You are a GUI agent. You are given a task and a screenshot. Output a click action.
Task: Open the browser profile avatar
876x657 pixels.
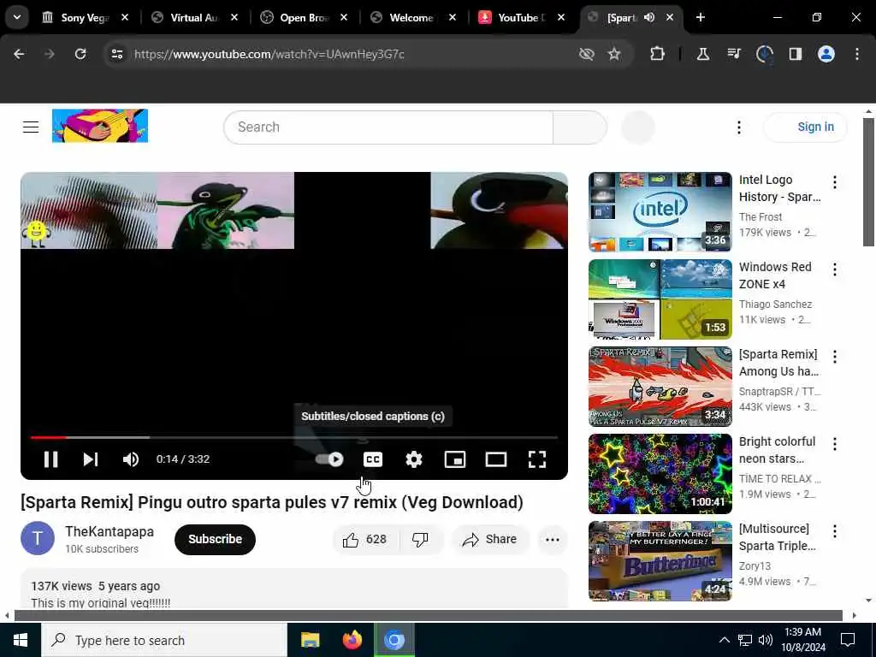click(826, 54)
